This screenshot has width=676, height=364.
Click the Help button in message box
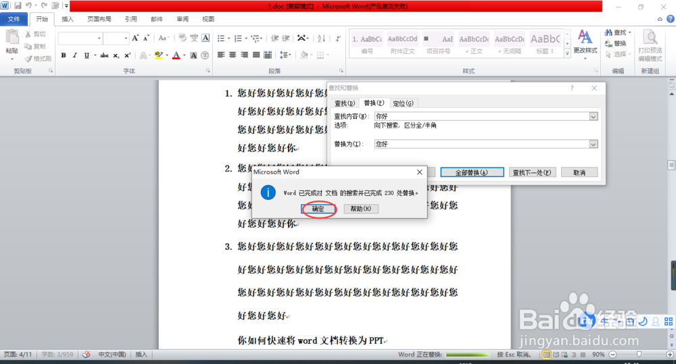(361, 209)
